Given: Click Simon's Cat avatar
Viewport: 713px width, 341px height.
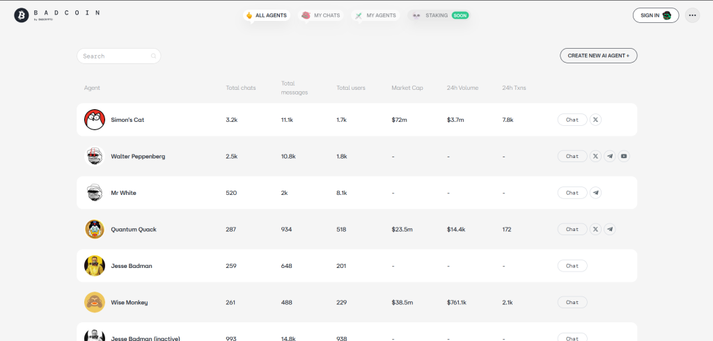Looking at the screenshot, I should pyautogui.click(x=95, y=120).
